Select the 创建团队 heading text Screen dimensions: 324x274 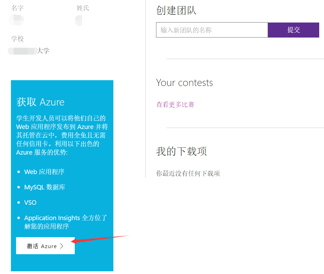pos(176,10)
